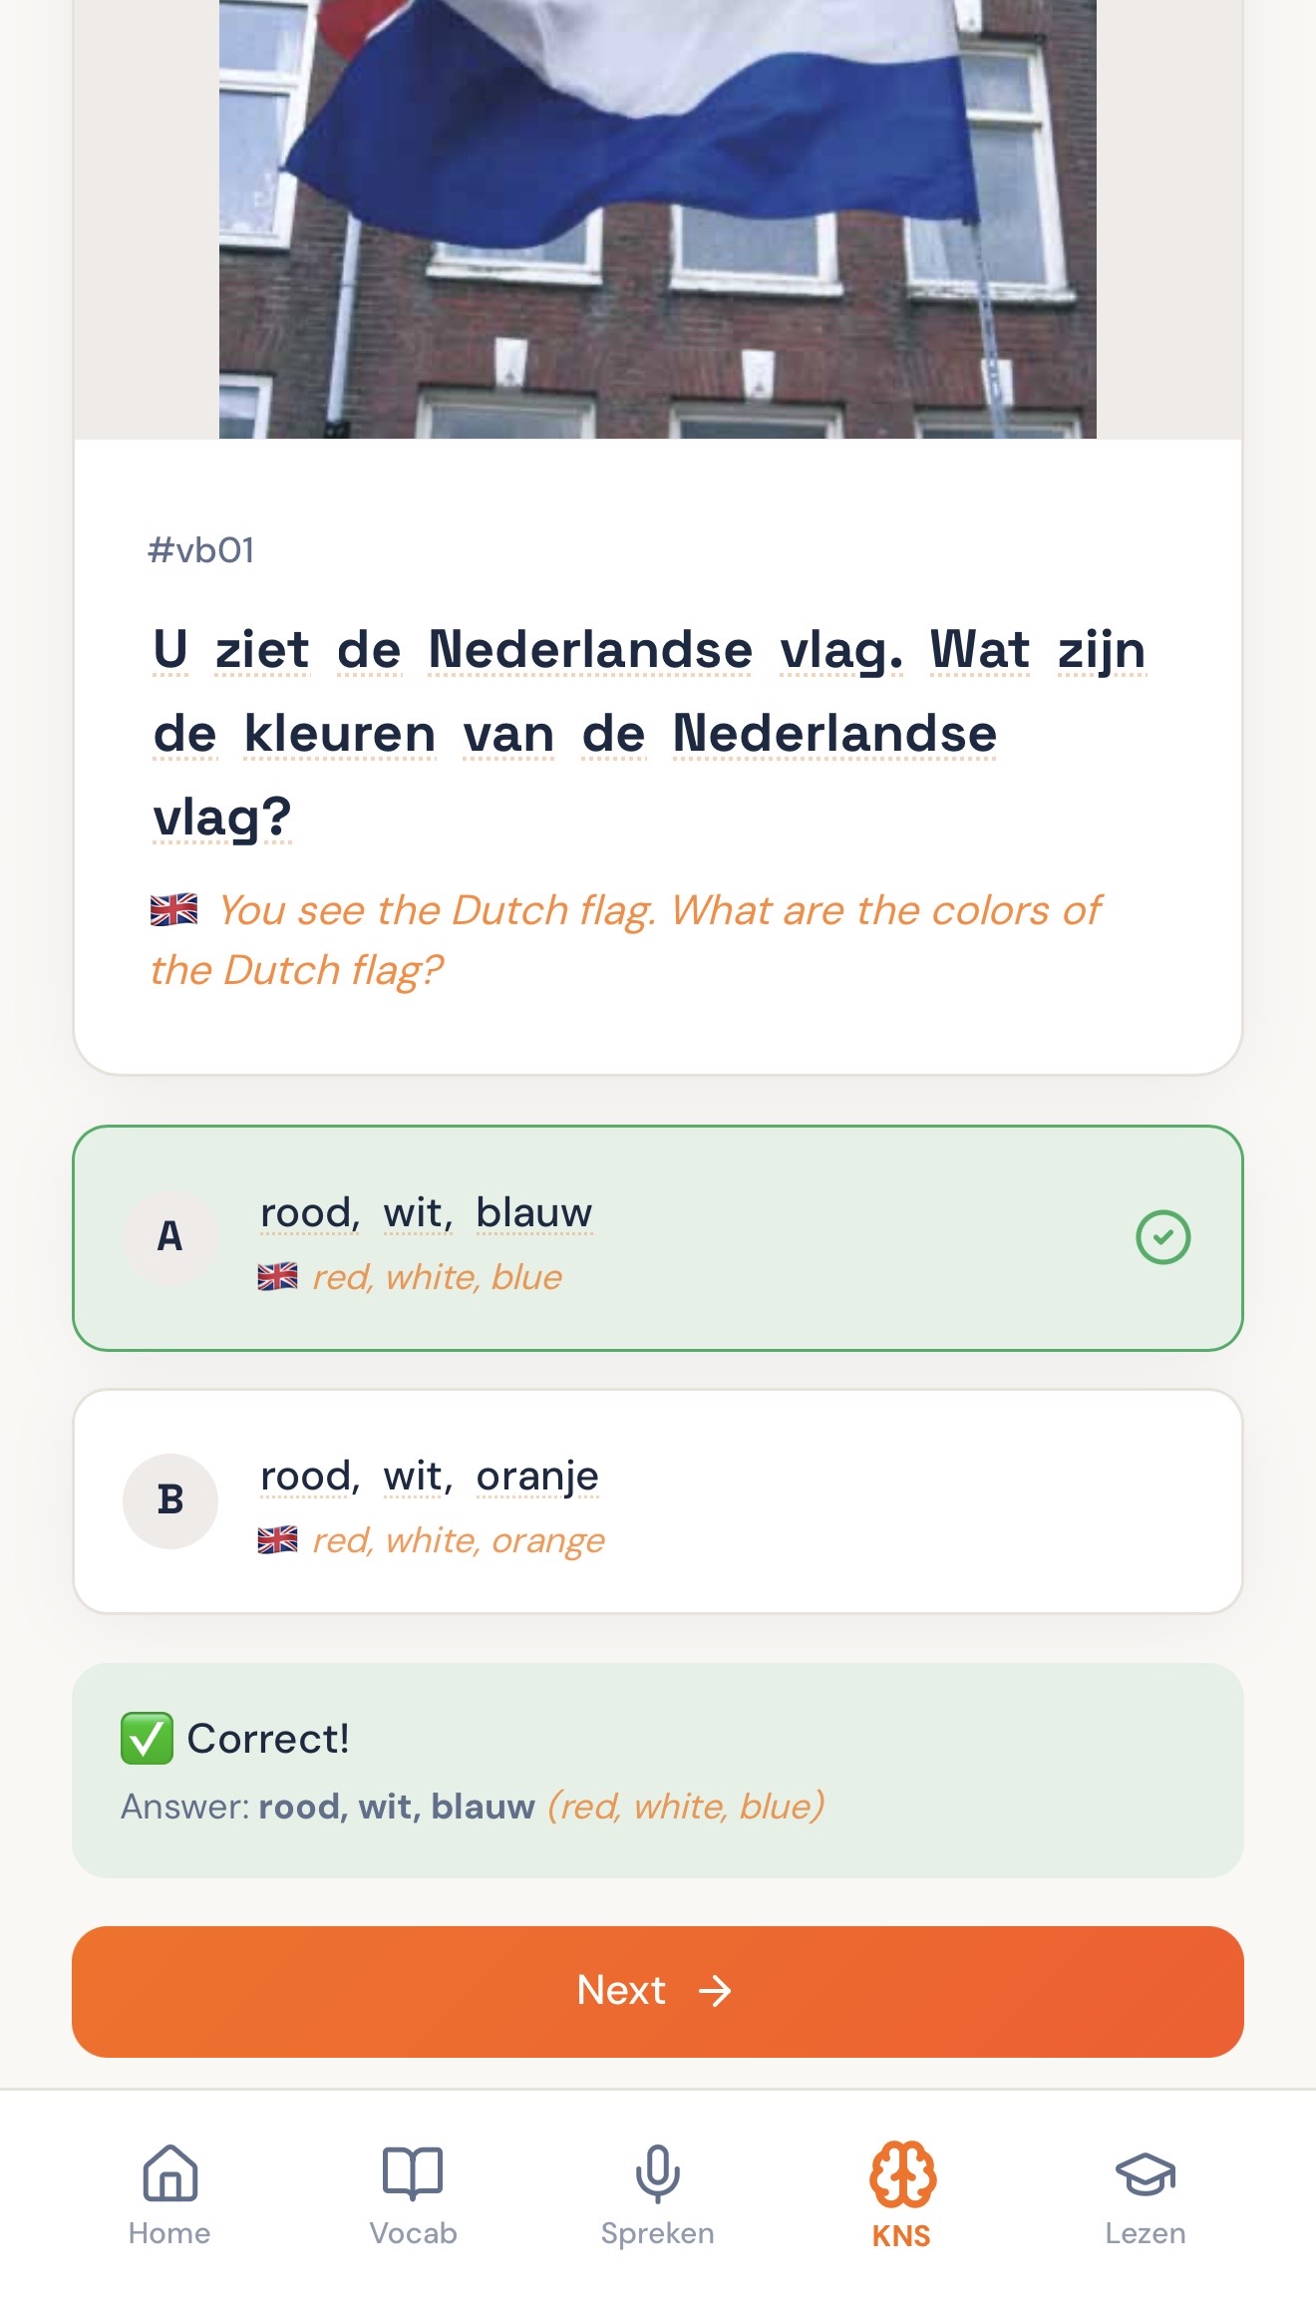
Task: Select answer B letter badge
Action: (x=170, y=1500)
